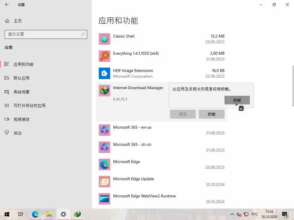
Task: Click the 主页 home link
Action: point(18,21)
